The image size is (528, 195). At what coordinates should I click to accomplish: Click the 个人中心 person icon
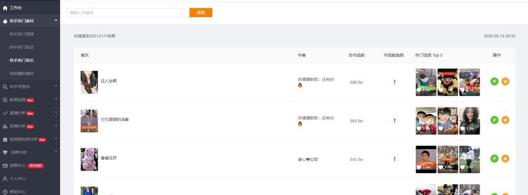coord(5,178)
